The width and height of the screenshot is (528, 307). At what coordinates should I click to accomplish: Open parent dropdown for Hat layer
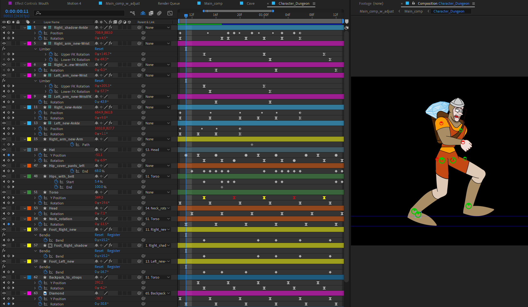point(157,150)
